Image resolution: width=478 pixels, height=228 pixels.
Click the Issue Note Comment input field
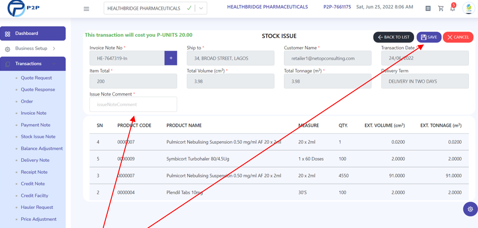click(133, 104)
